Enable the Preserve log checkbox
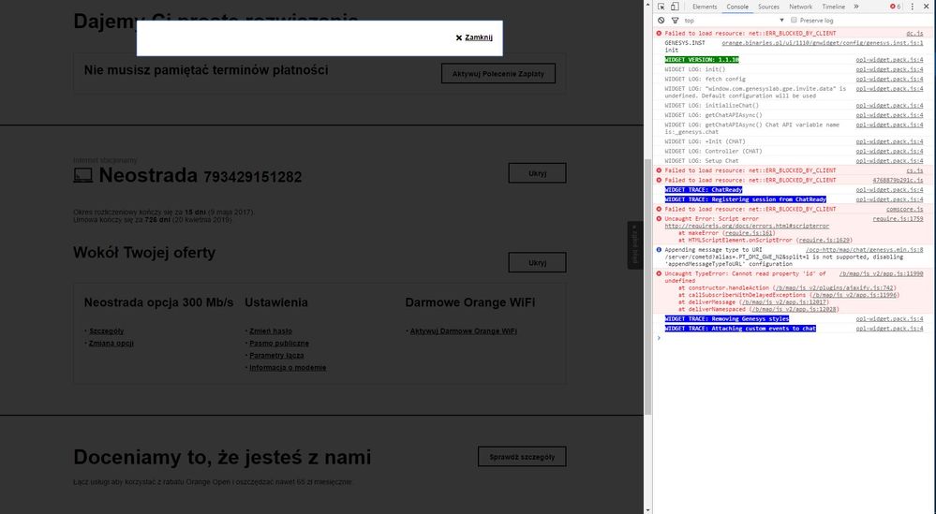Viewport: 936px width, 514px height. (x=794, y=20)
